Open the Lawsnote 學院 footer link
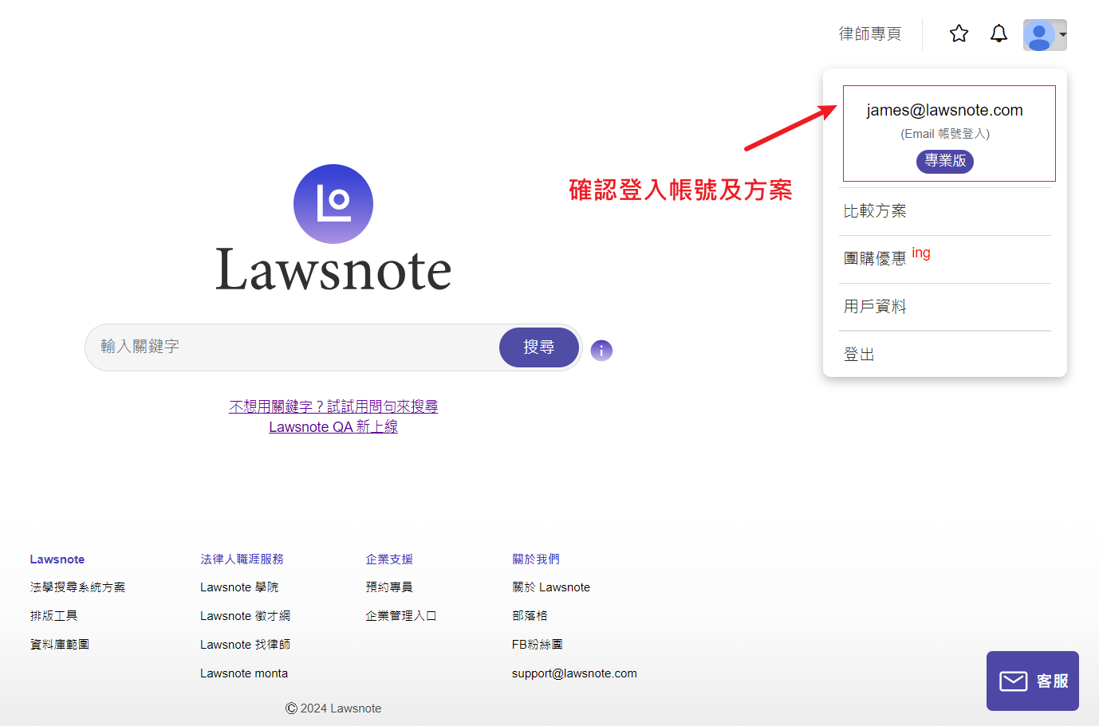 (239, 587)
